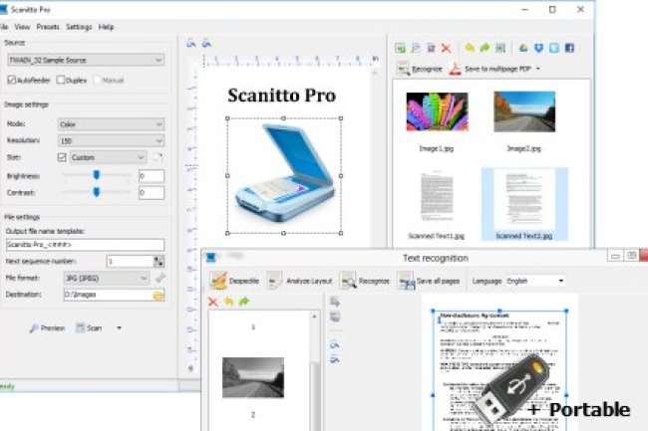This screenshot has width=648, height=431.
Task: Click zoom in icon above scan preview
Action: tap(191, 43)
